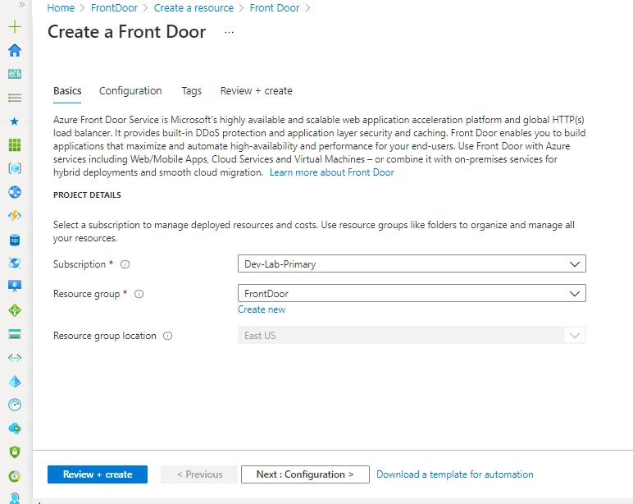Click the Favorites star icon in the sidebar

[x=14, y=121]
